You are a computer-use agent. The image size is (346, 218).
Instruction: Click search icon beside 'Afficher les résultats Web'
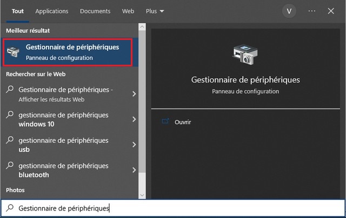pos(10,90)
